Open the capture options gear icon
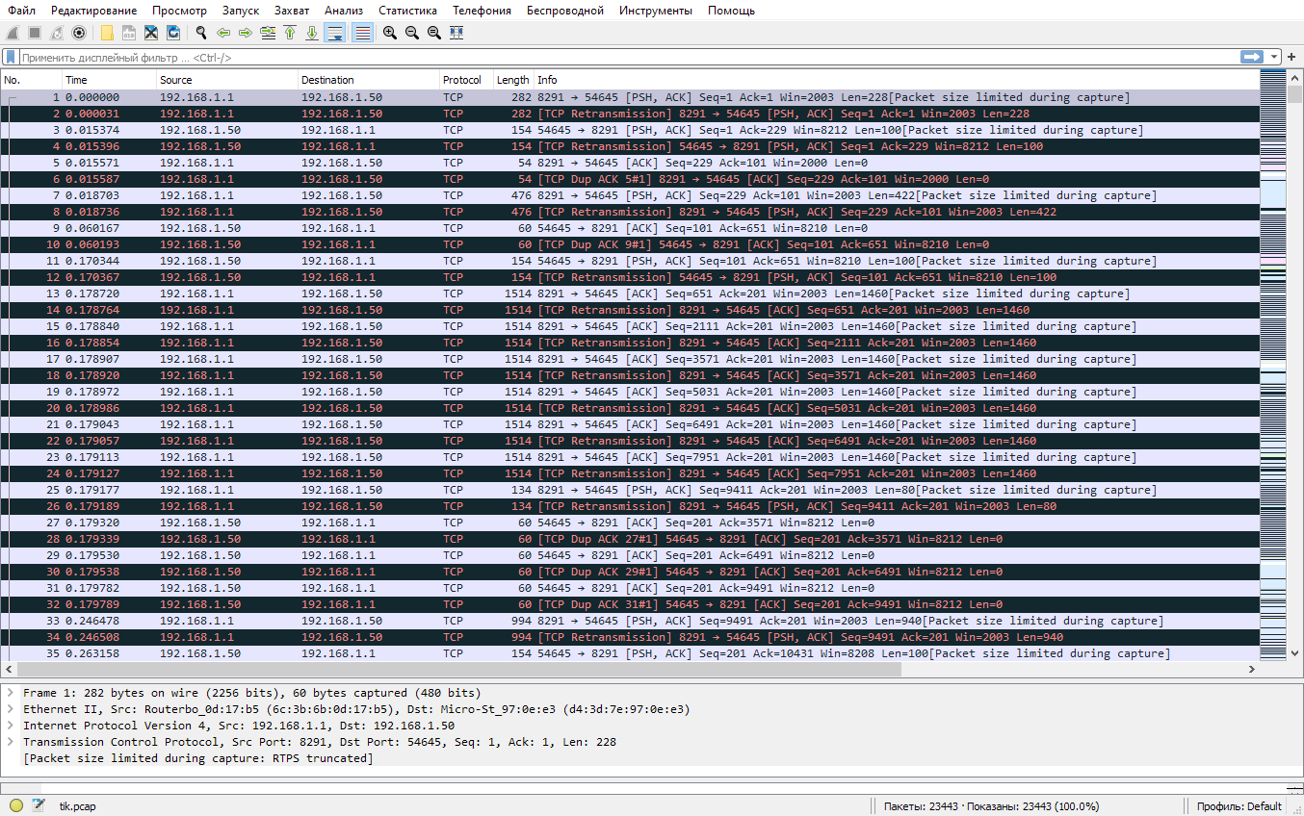The height and width of the screenshot is (816, 1304). (x=79, y=33)
